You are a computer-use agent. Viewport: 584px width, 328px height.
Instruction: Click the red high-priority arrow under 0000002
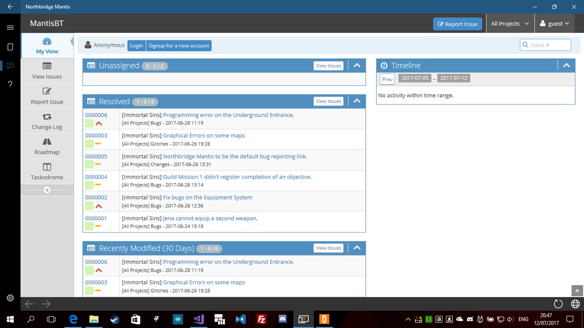tap(99, 206)
